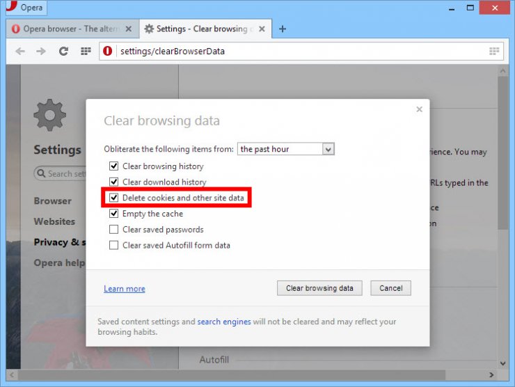Screen dimensions: 515x387
Task: Maximize the Opera window
Action: click(x=470, y=8)
